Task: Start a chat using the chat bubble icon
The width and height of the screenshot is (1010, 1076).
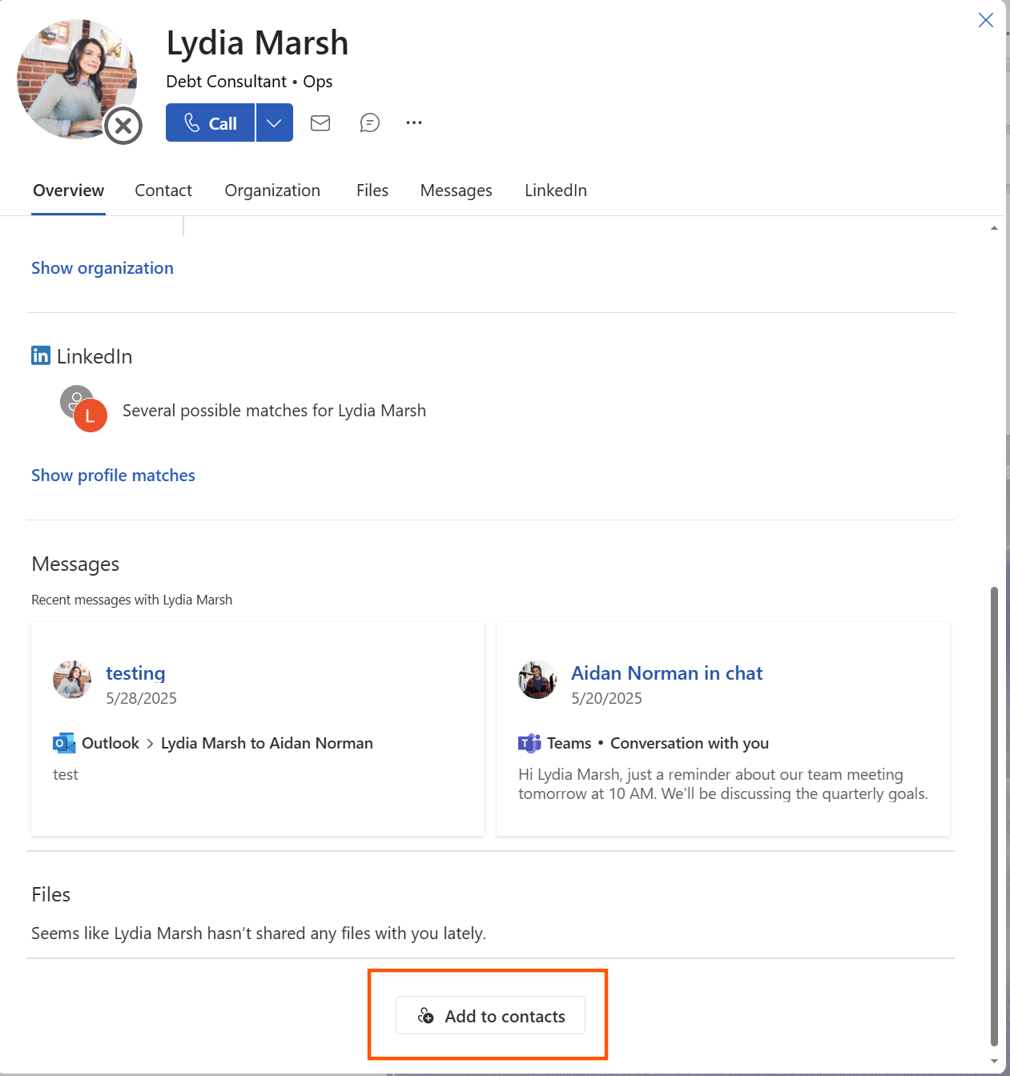Action: click(x=369, y=122)
